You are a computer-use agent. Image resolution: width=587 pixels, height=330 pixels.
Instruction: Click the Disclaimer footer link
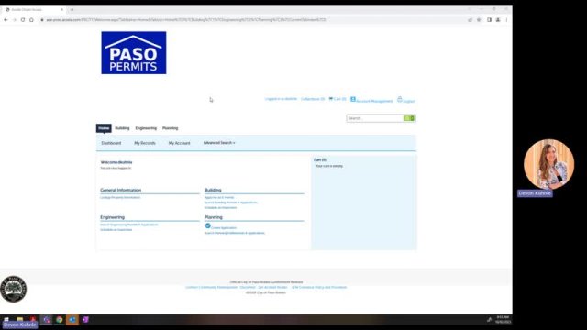click(248, 287)
